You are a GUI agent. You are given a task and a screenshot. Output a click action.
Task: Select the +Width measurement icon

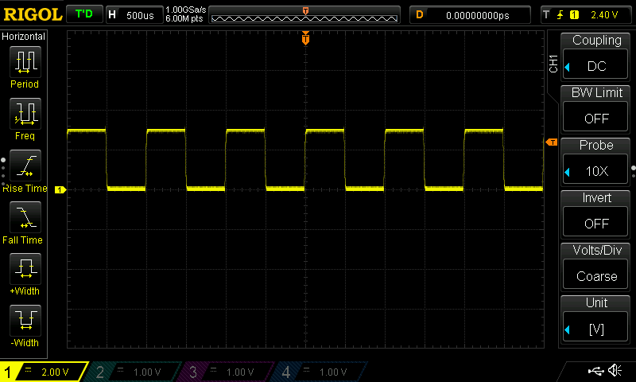coord(25,269)
